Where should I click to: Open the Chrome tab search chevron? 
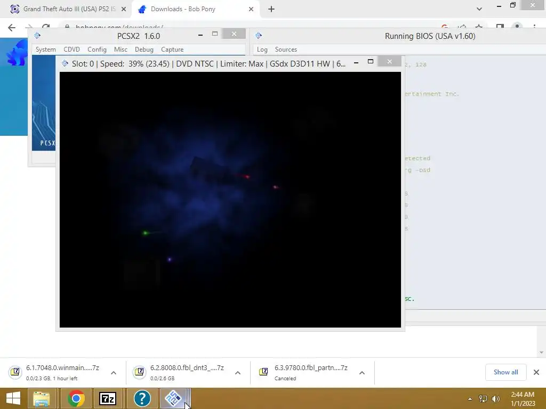click(x=479, y=9)
